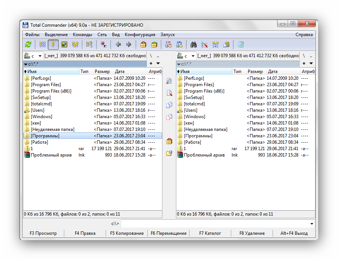Viewport: 338px width, 260px height.
Task: Toggle thumbnail view mode in toolbar
Action: coord(64,44)
